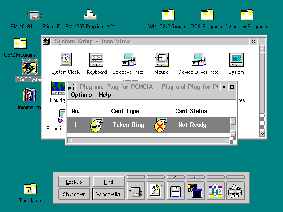Open the System Setup window system menu icon
This screenshot has width=283, height=212.
click(x=46, y=41)
